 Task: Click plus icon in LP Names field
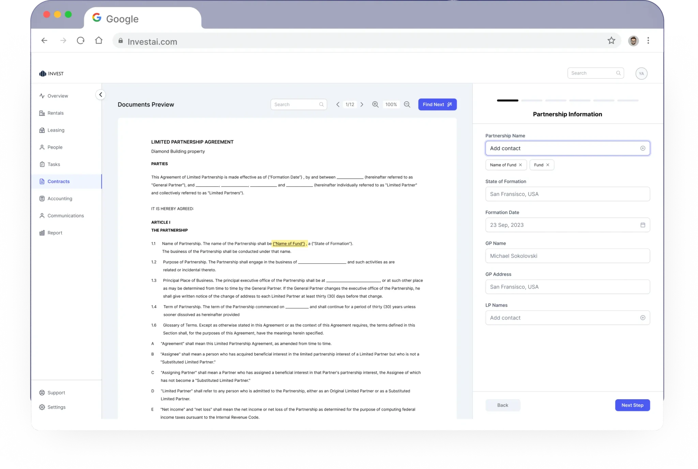(x=642, y=318)
